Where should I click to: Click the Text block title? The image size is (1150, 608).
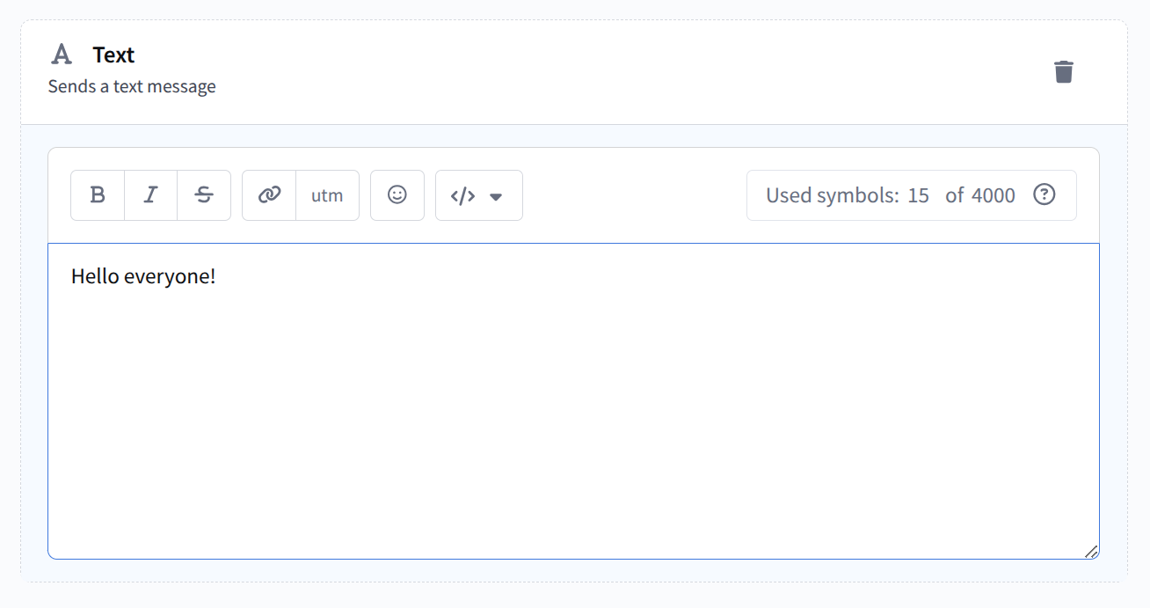(x=113, y=55)
